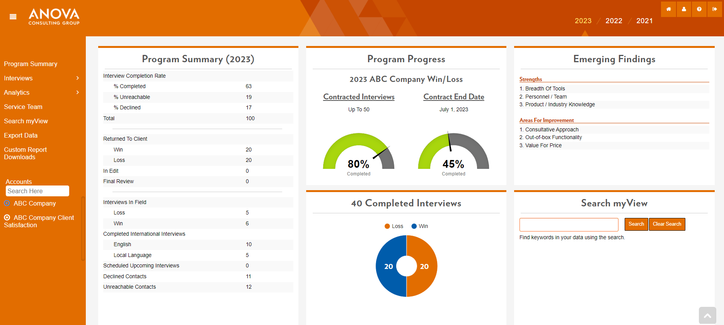The width and height of the screenshot is (724, 325).
Task: Click the scroll-to-top arrow button
Action: point(707,315)
